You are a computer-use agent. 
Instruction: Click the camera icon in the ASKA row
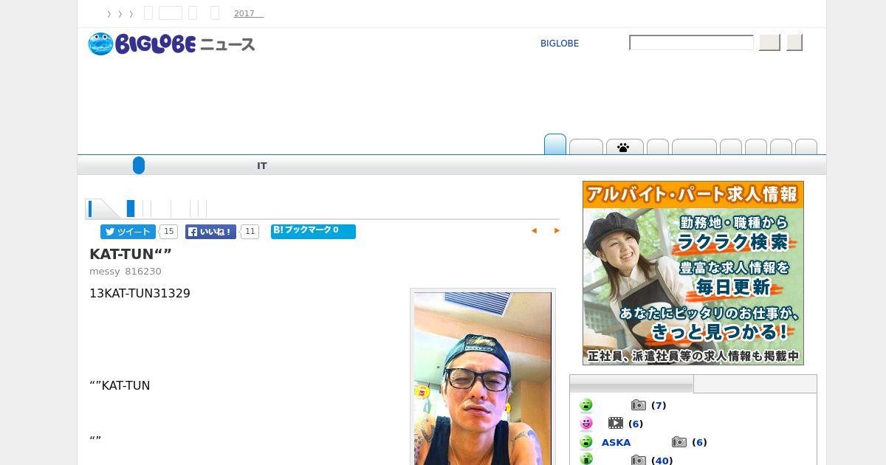point(679,442)
